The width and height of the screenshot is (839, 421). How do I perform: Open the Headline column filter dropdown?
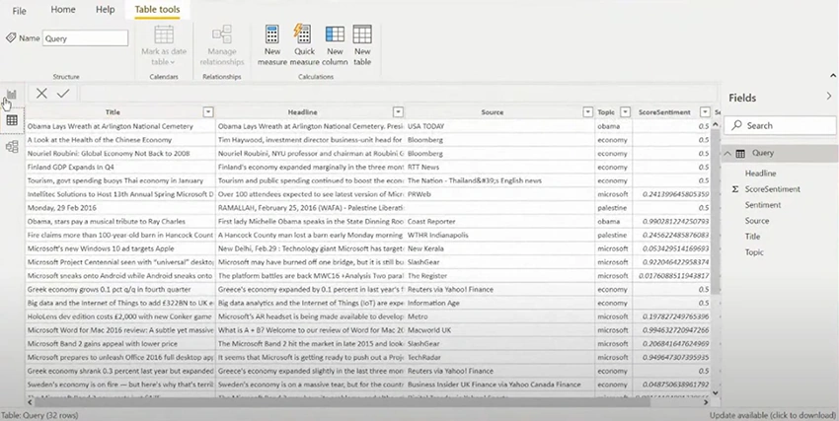tap(398, 112)
